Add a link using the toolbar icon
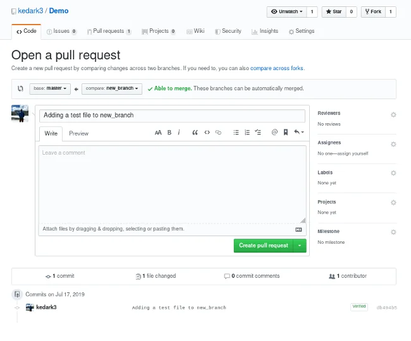This screenshot has width=411, height=341. coord(218,133)
